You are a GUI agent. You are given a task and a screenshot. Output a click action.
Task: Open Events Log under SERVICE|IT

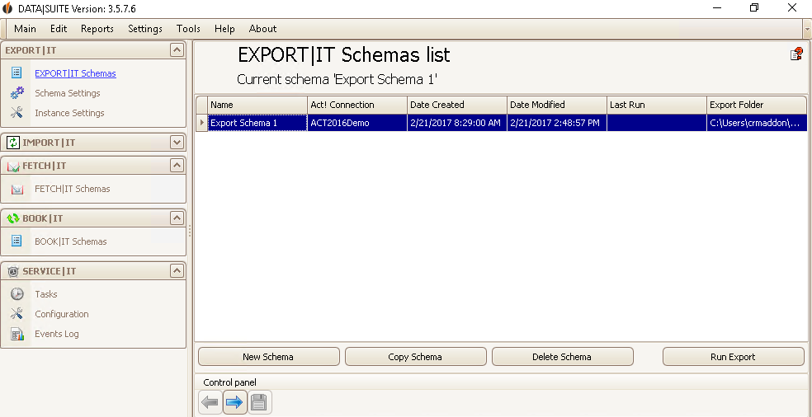click(x=57, y=334)
